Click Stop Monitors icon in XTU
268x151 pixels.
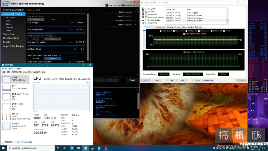107,5
